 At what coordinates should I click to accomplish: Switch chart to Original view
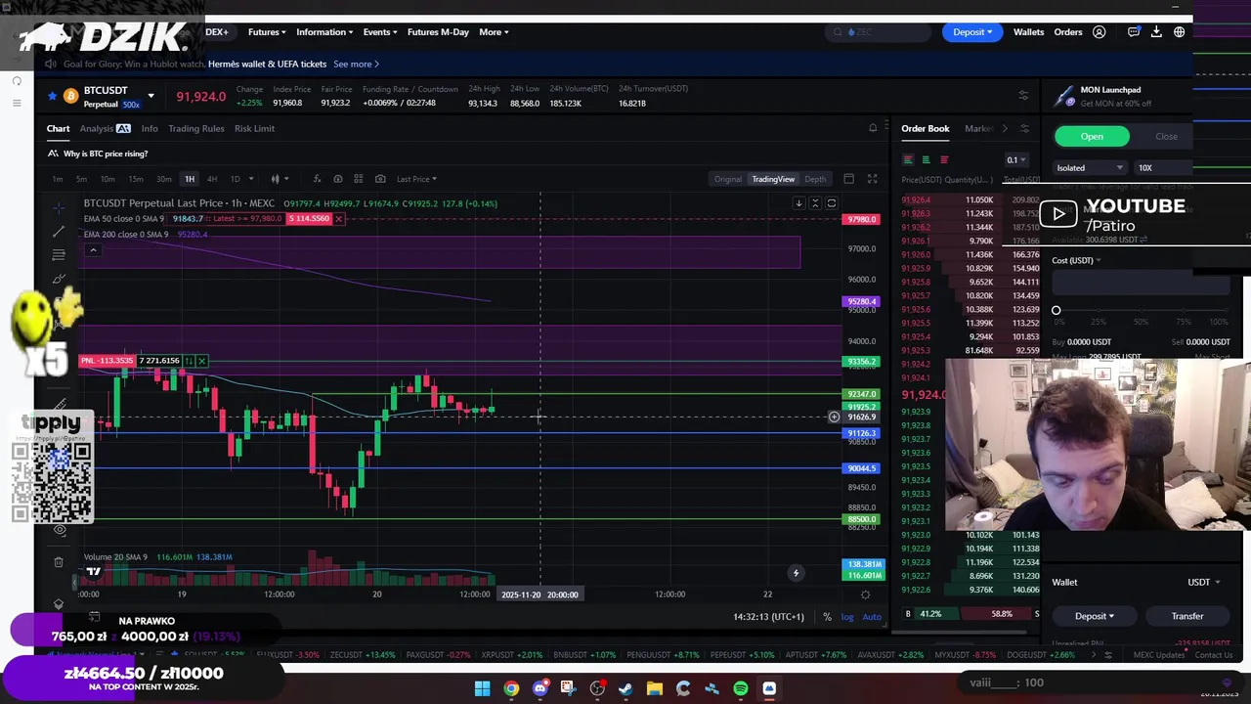[728, 179]
